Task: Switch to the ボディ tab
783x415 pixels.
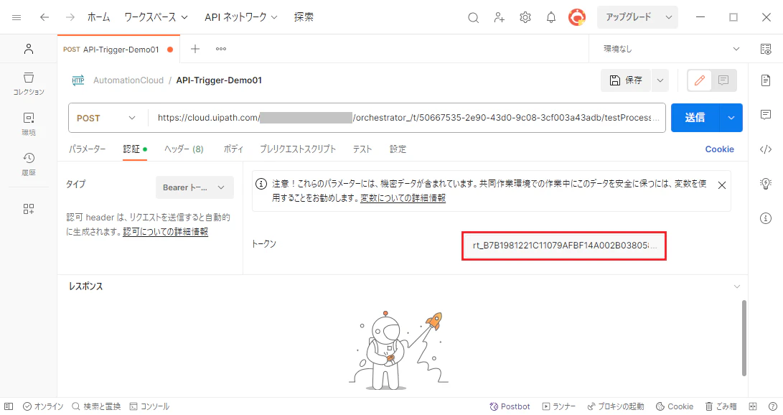Action: [233, 149]
